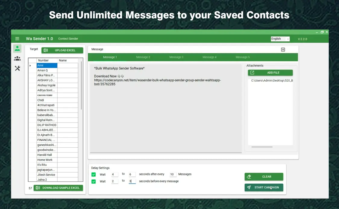339x209 pixels.
Task: Select the row arrow beside Amir
Action: (x=30, y=65)
